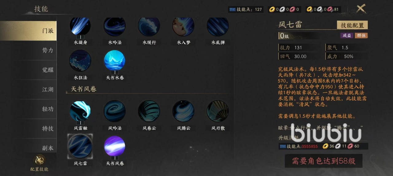Choose the 风刃散 skill icon
The width and height of the screenshot is (393, 176).
(x=218, y=111)
